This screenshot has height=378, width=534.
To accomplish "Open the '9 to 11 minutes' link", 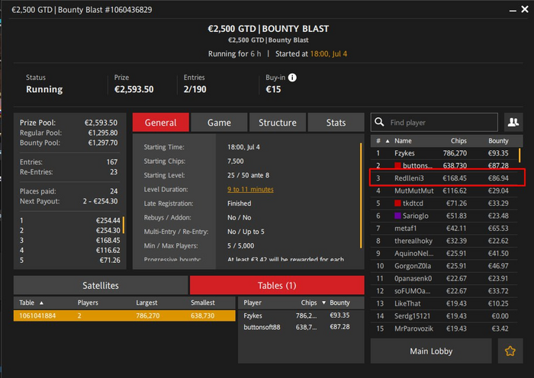I will click(x=251, y=189).
